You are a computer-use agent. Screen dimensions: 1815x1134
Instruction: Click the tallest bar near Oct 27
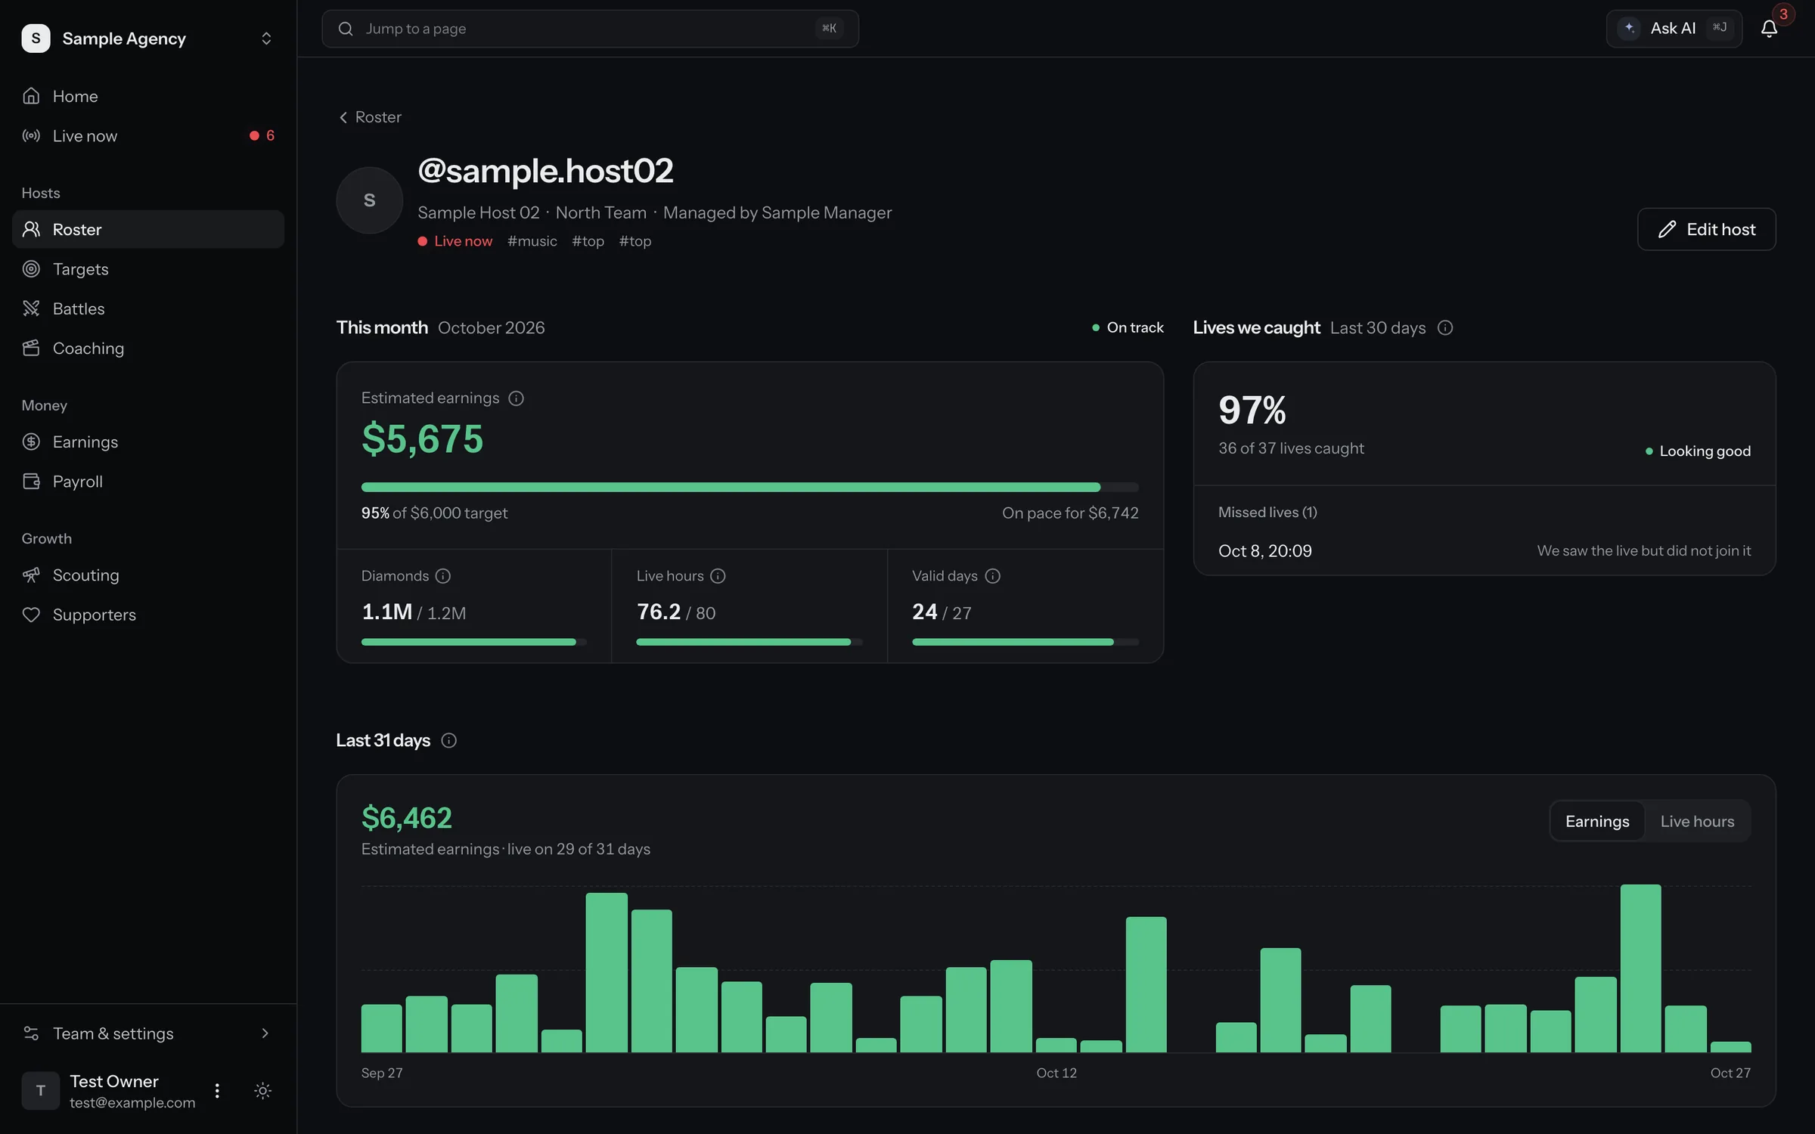pyautogui.click(x=1640, y=968)
